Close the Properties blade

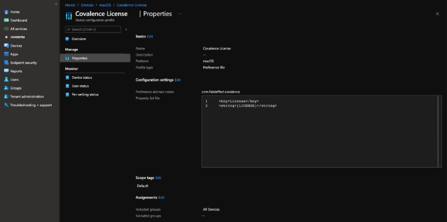click(437, 14)
